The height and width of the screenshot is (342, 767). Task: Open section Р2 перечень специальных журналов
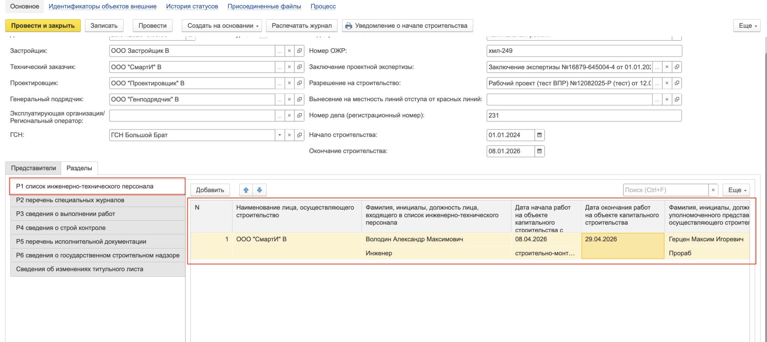click(x=98, y=200)
